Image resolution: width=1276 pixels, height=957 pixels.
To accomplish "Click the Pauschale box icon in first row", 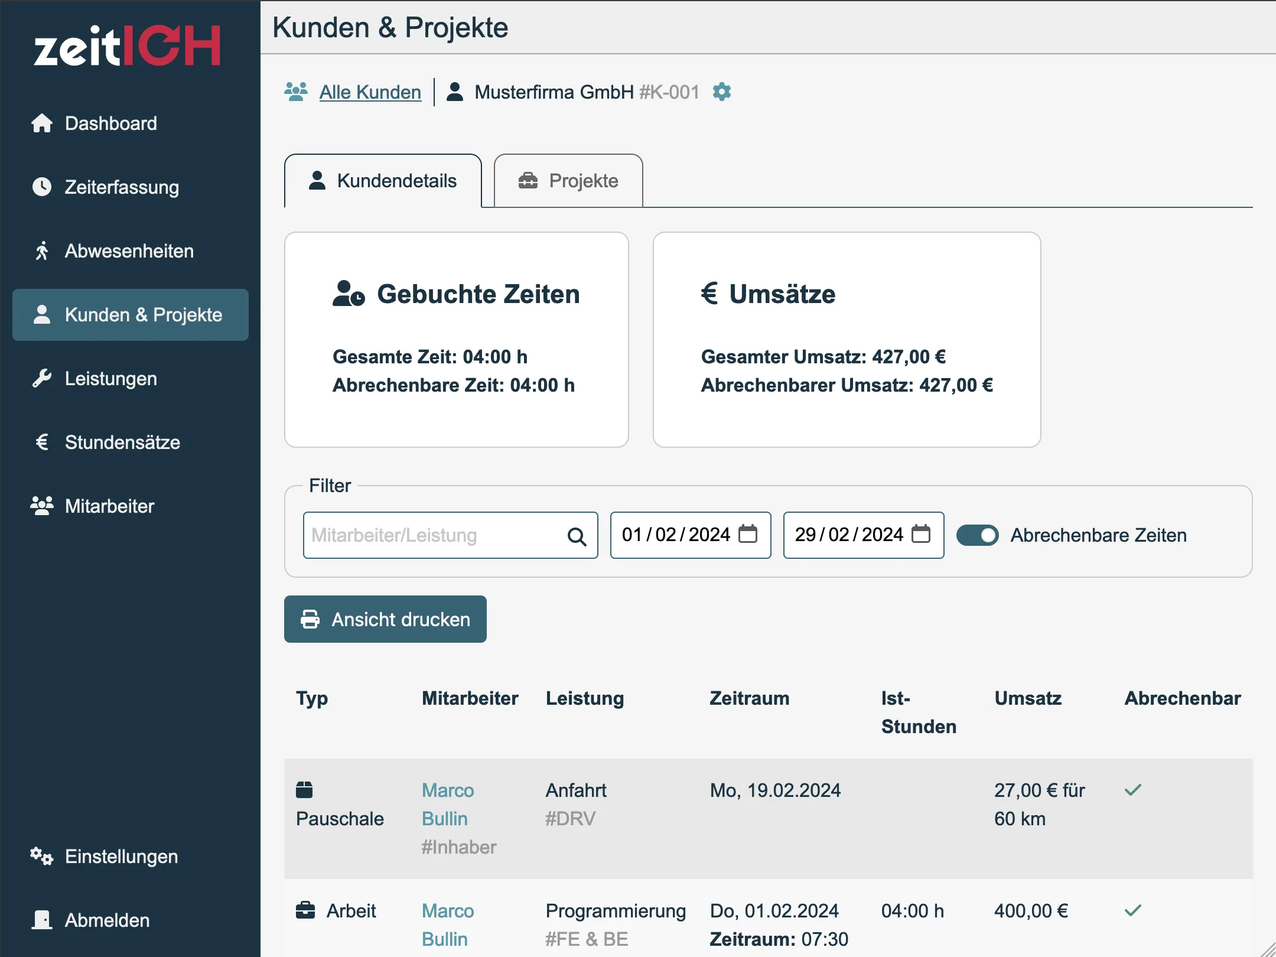I will (x=304, y=790).
